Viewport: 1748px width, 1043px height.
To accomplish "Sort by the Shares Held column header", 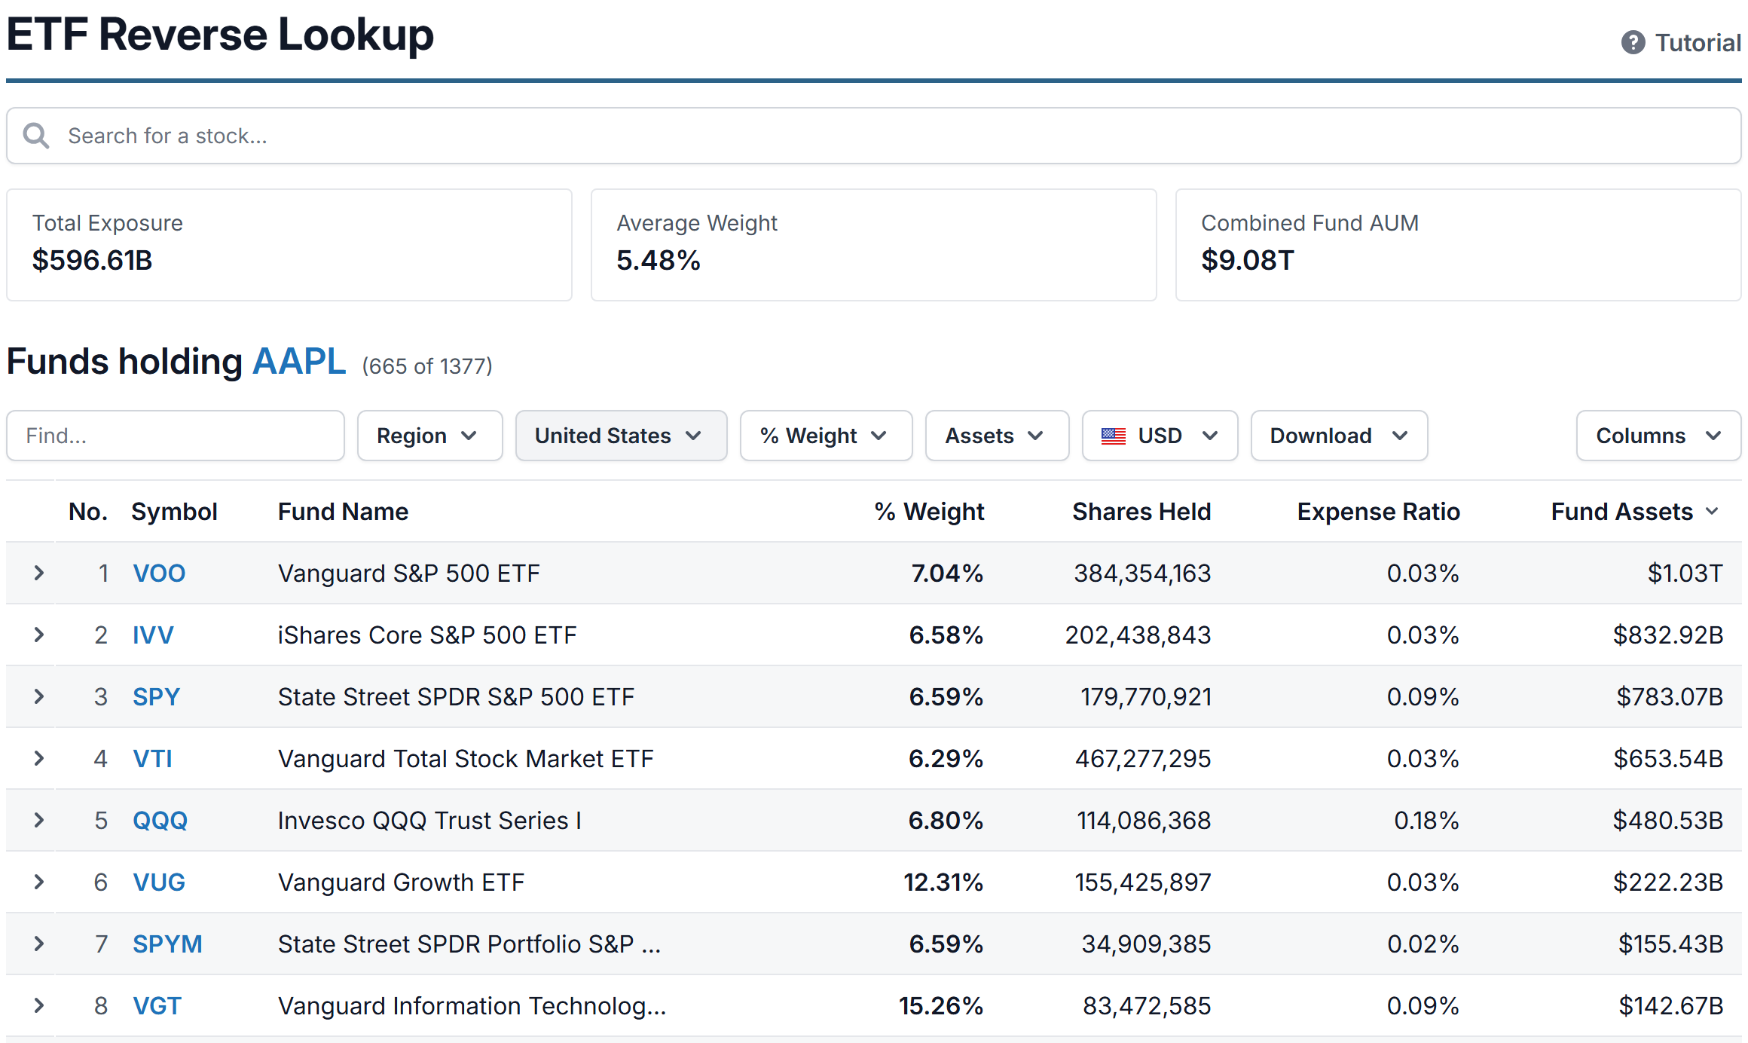I will [1141, 512].
